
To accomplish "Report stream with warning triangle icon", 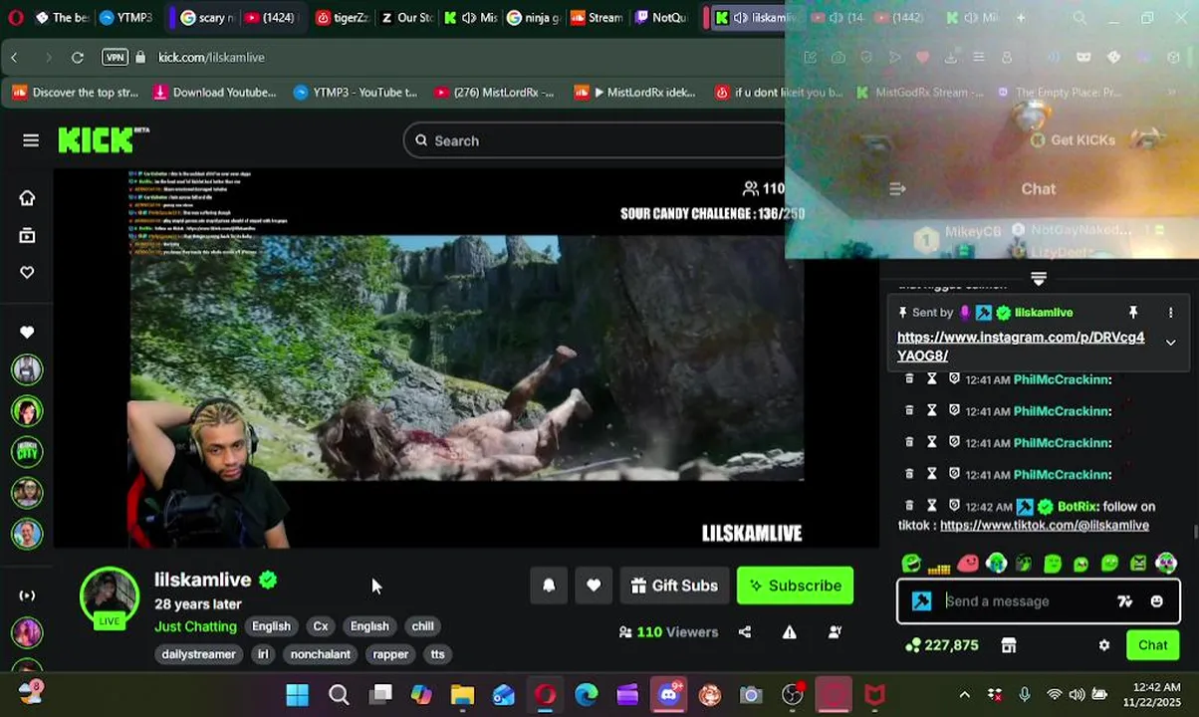I will click(790, 631).
